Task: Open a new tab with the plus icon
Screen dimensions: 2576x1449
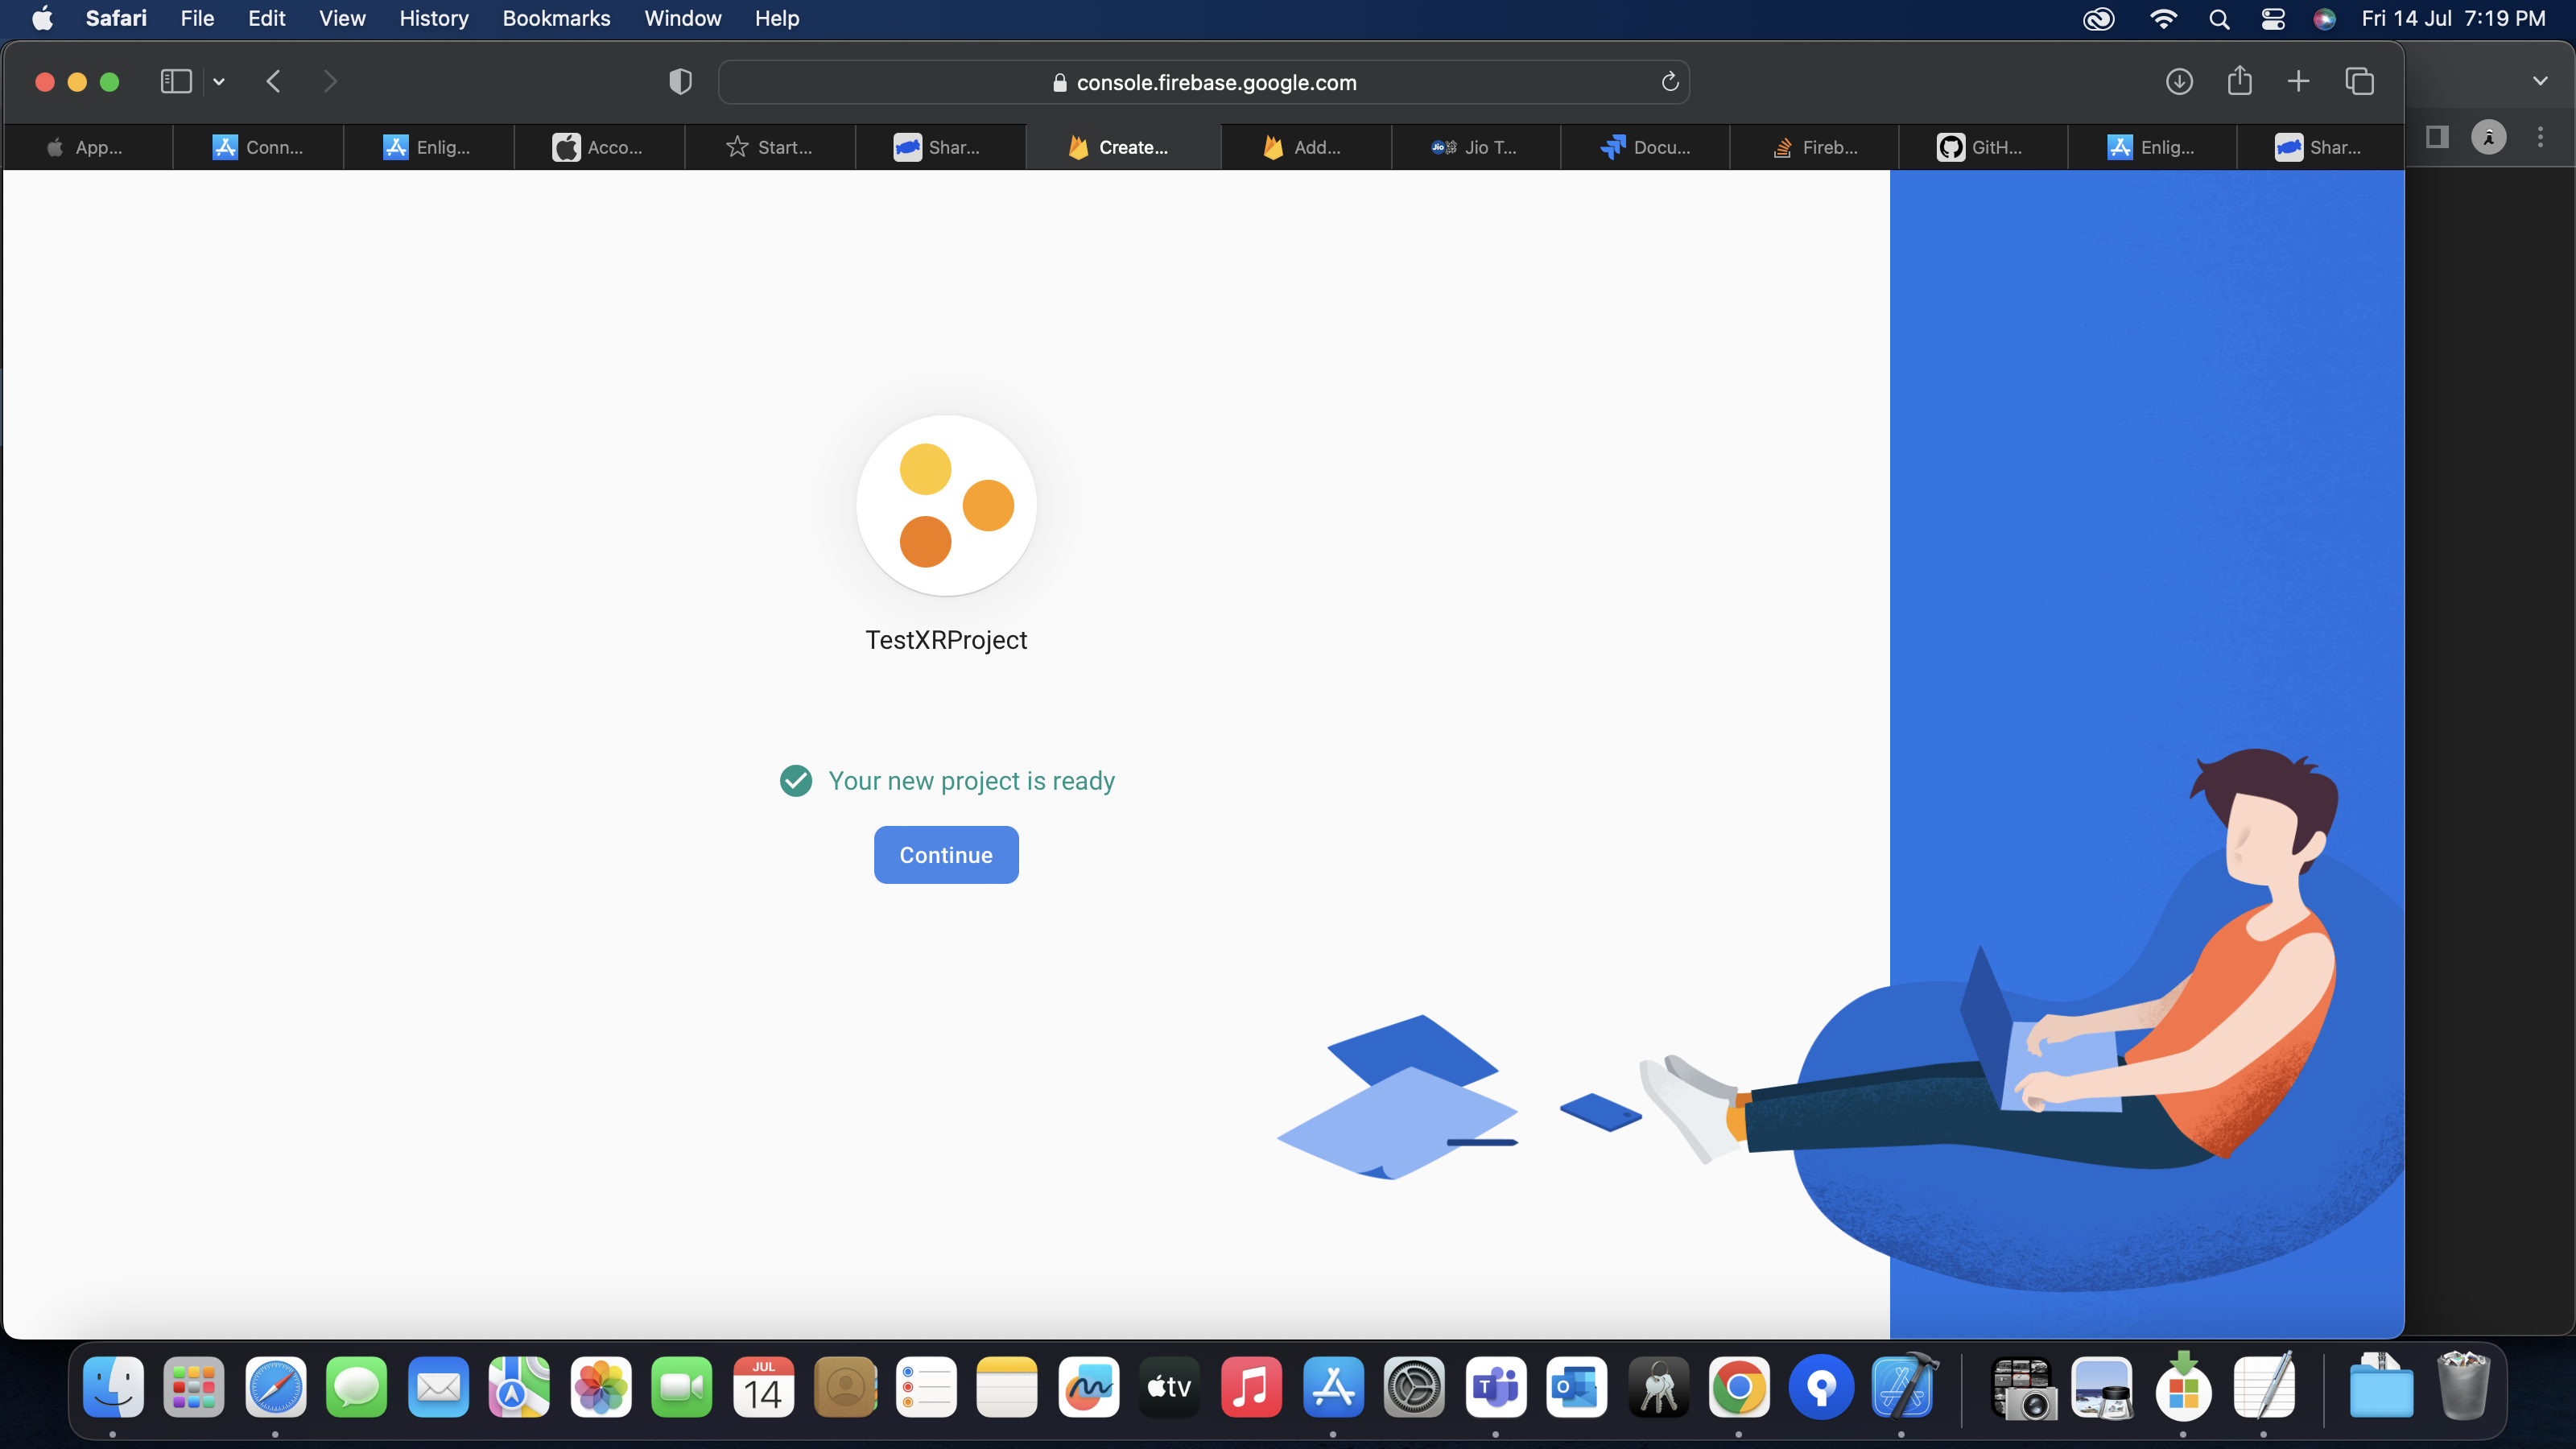Action: [x=2298, y=82]
